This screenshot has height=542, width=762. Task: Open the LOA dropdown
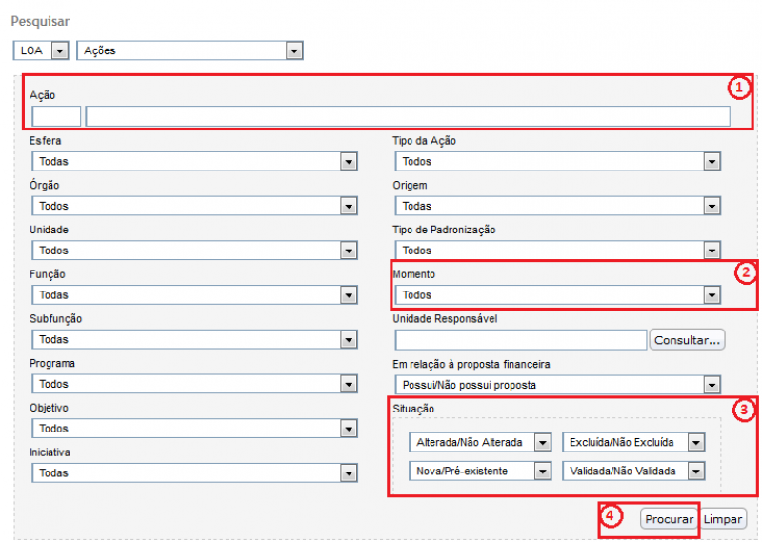[x=41, y=50]
